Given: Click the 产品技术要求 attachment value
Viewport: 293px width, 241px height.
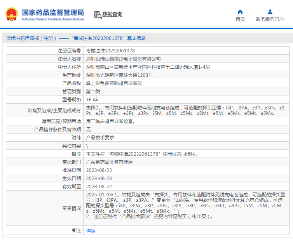Looking at the screenshot, I should 100,138.
